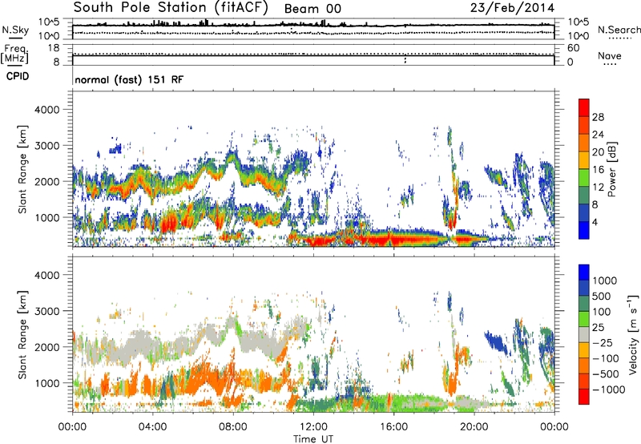The width and height of the screenshot is (641, 444).
Task: Click the blue velocity patch near 21:00
Action: click(x=496, y=342)
